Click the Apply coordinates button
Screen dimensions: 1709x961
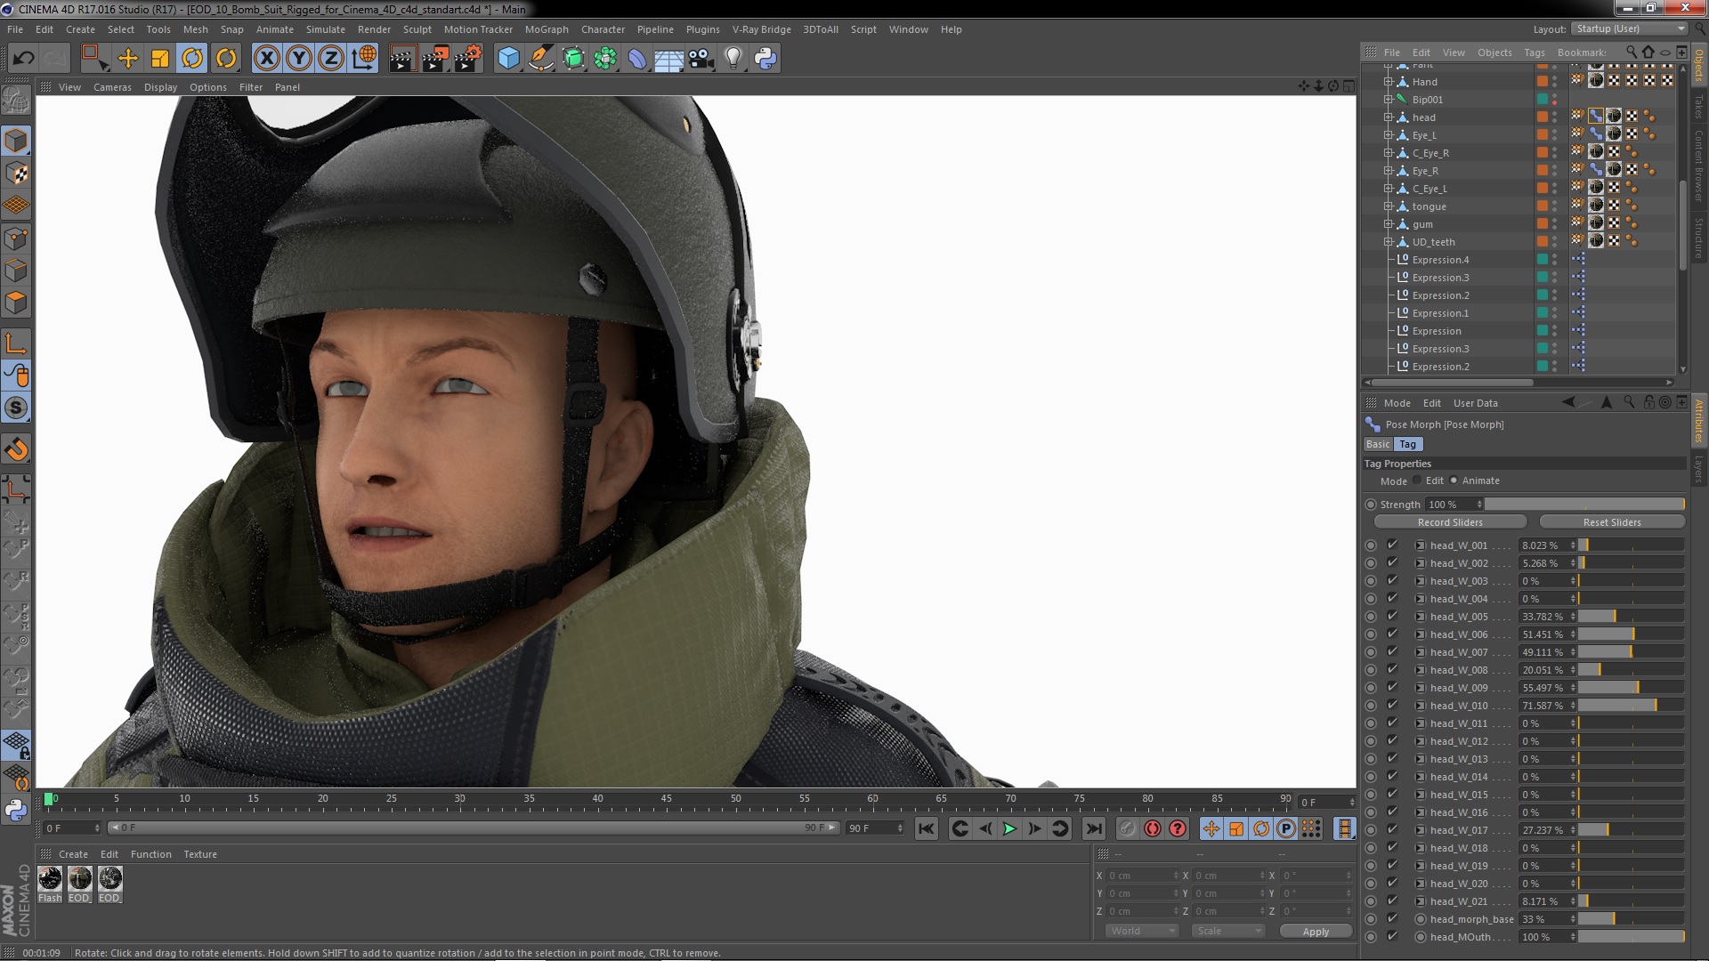tap(1316, 931)
